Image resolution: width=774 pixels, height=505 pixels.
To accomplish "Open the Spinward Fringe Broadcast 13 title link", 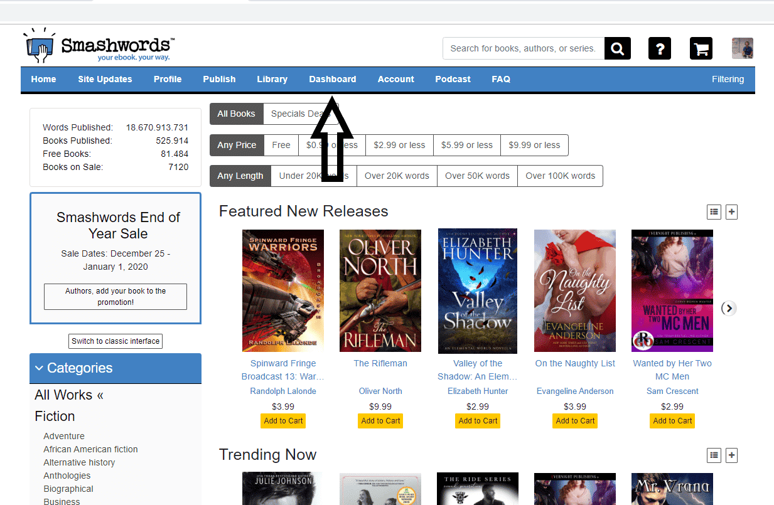I will click(283, 370).
